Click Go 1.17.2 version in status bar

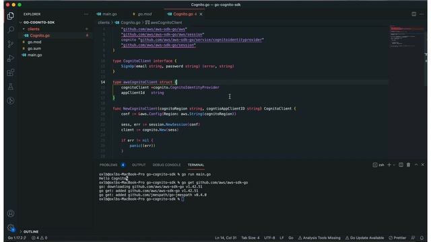point(17,238)
